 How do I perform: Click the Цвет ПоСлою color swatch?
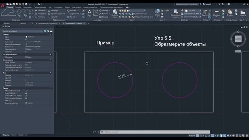coord(26,37)
